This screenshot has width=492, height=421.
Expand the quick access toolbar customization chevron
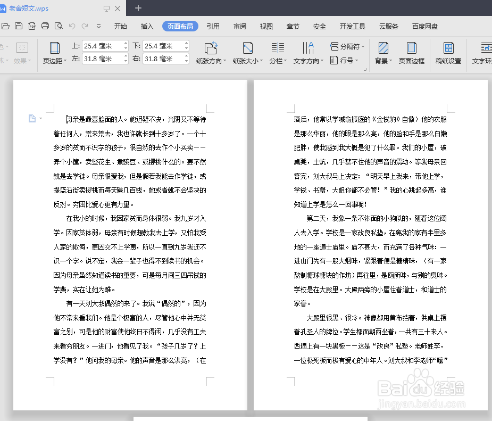[99, 26]
